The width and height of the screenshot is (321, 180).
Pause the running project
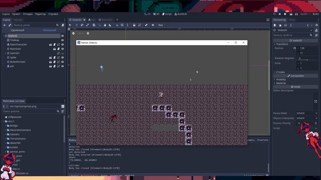280,14
